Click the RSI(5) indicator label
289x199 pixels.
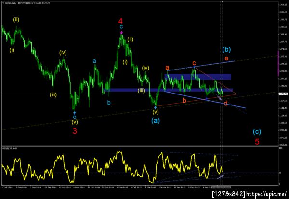point(7,148)
